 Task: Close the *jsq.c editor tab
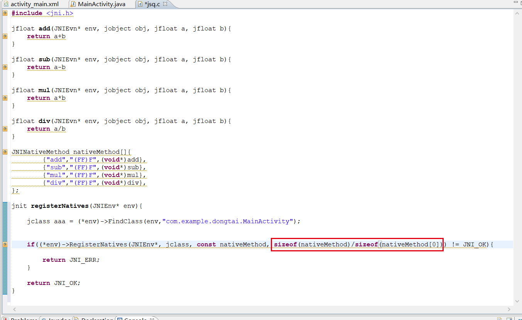coord(165,4)
